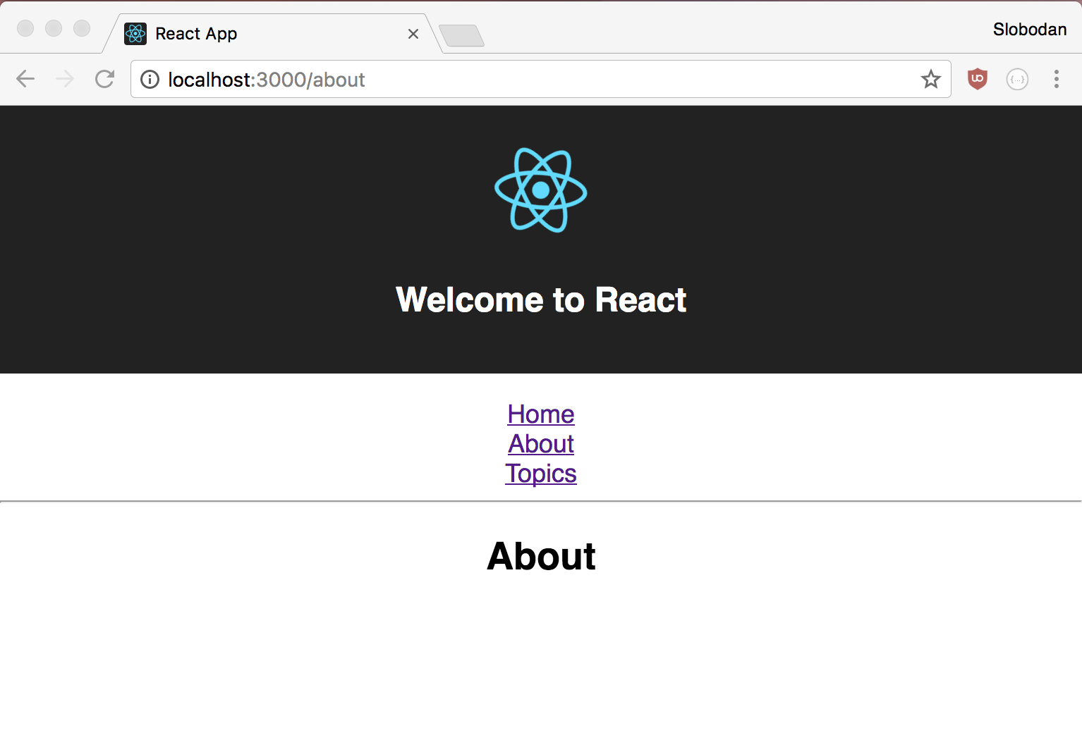Click the About page heading

[x=541, y=556]
